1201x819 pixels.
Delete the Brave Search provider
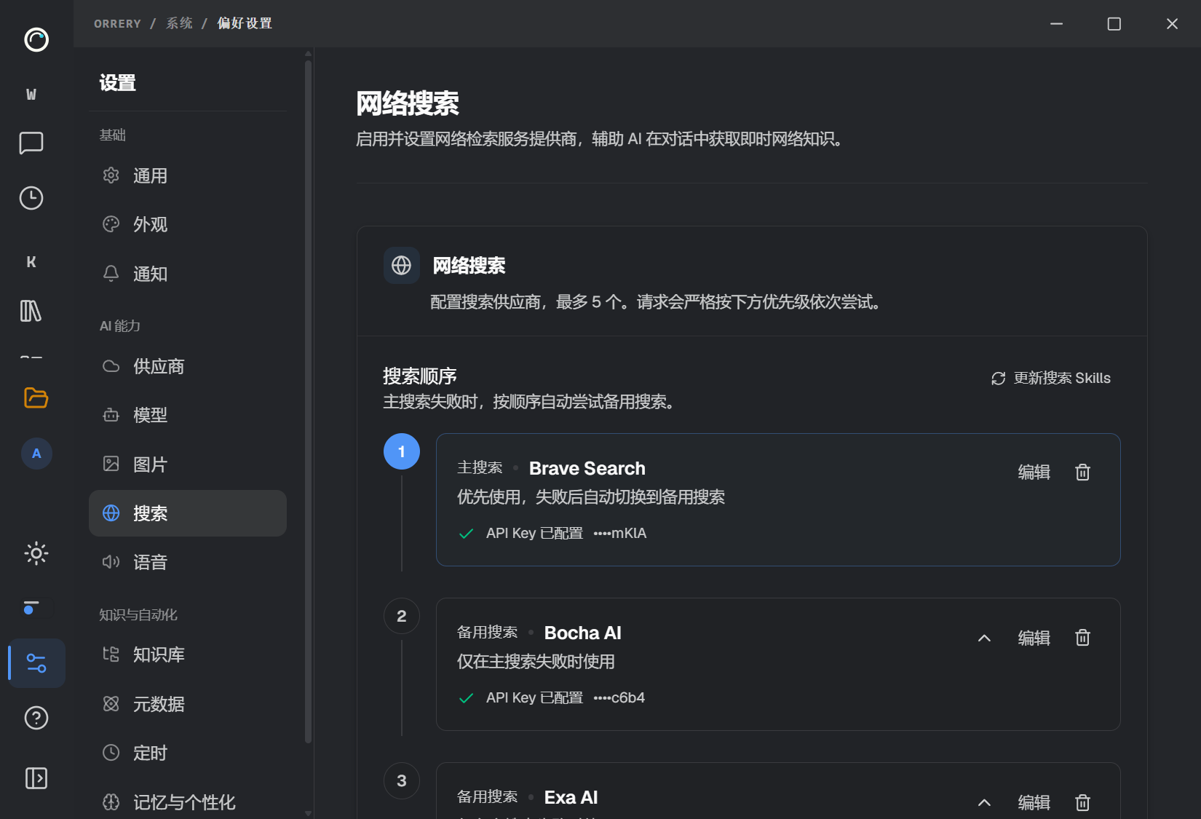click(x=1082, y=472)
